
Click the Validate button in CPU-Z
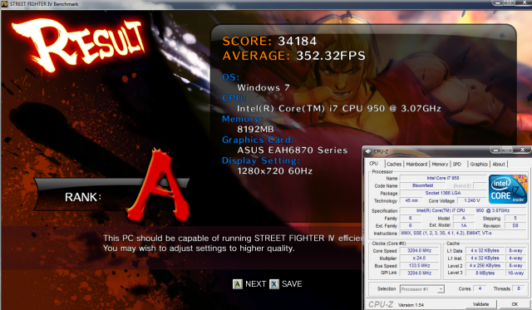click(x=480, y=304)
